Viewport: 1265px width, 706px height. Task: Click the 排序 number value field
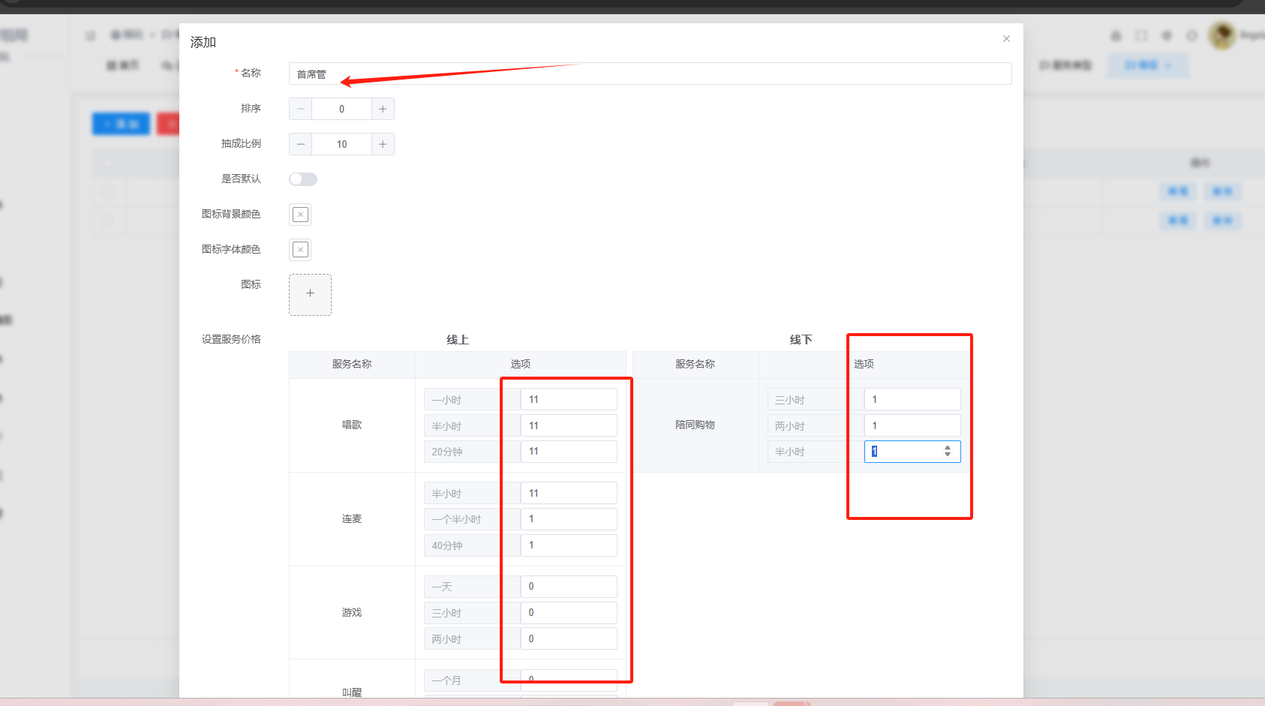[341, 109]
